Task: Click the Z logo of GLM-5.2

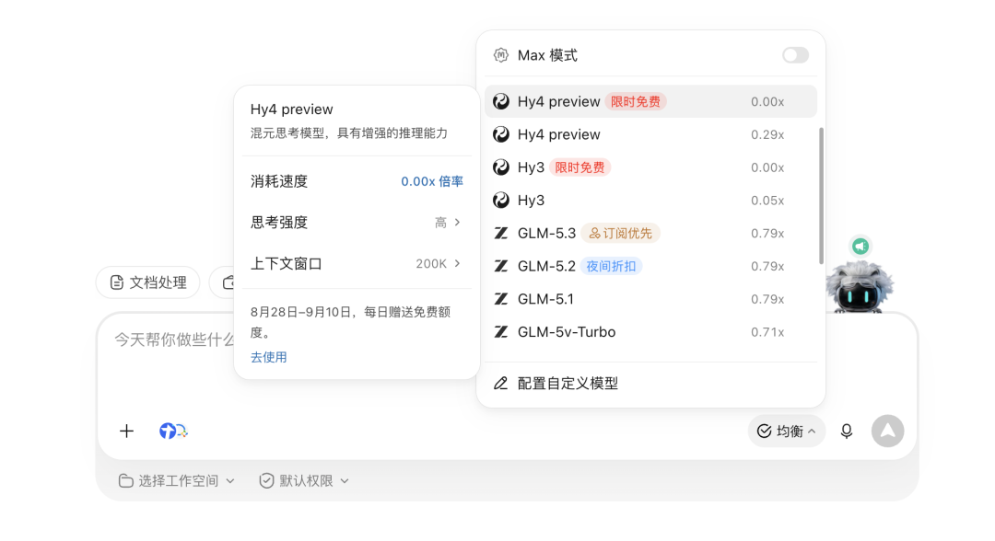Action: [501, 266]
